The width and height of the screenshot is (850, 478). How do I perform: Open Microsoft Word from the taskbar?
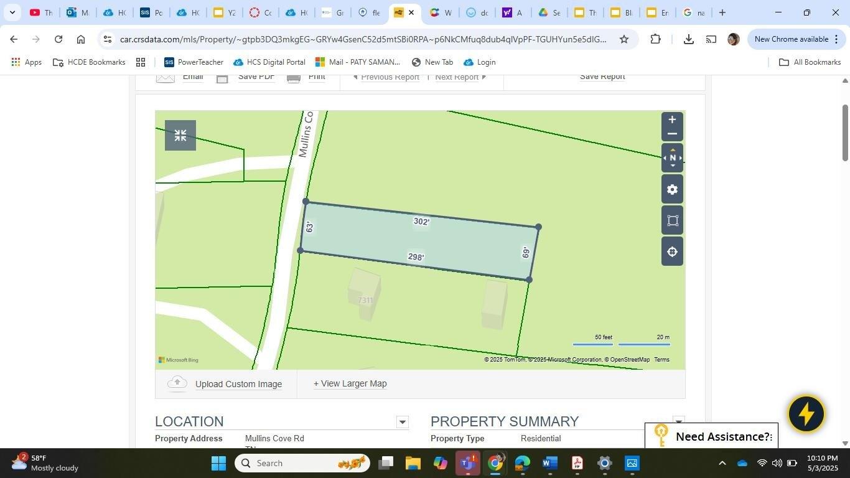click(x=550, y=463)
